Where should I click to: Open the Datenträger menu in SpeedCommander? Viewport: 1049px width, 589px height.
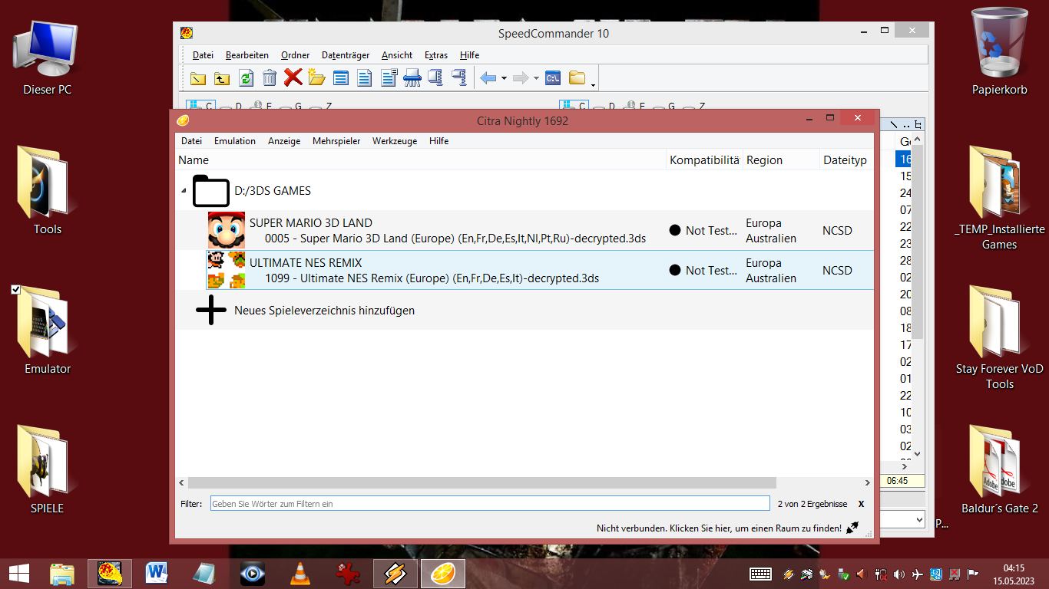pyautogui.click(x=346, y=55)
